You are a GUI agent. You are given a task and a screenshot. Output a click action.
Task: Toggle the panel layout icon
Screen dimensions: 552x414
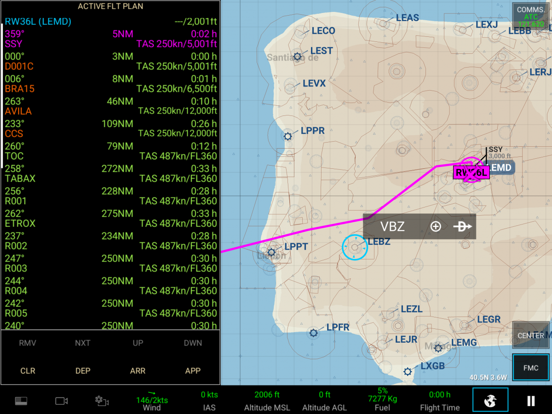point(21,401)
